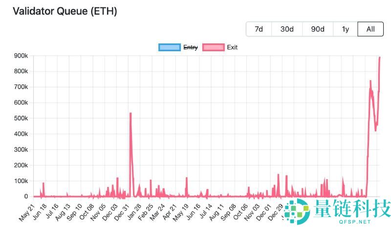Click the small spike near Jun 18
This screenshot has height=227, width=391.
point(43,183)
